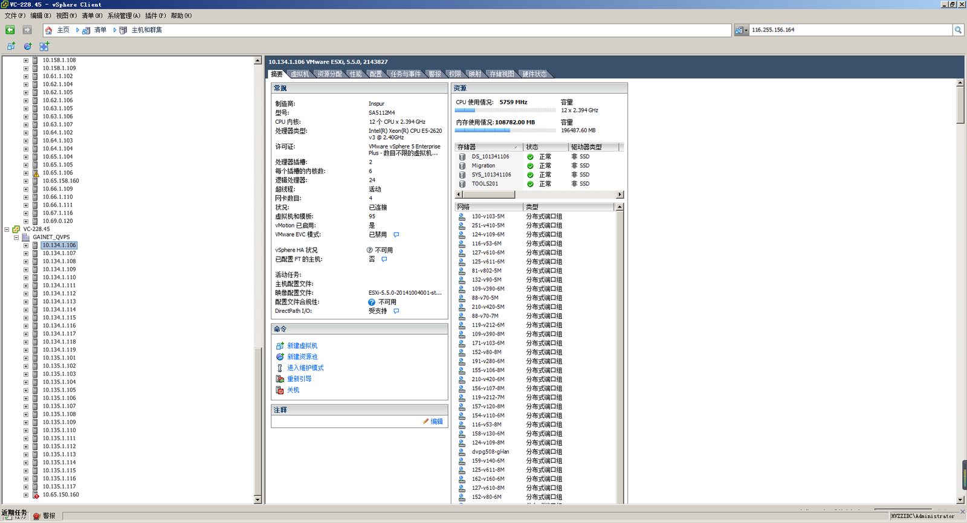Click host icon for 10.135.1.101
The image size is (967, 523).
(36, 358)
